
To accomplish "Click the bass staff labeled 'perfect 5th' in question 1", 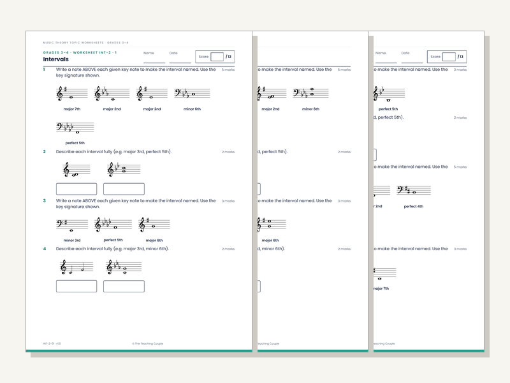I will [75, 128].
